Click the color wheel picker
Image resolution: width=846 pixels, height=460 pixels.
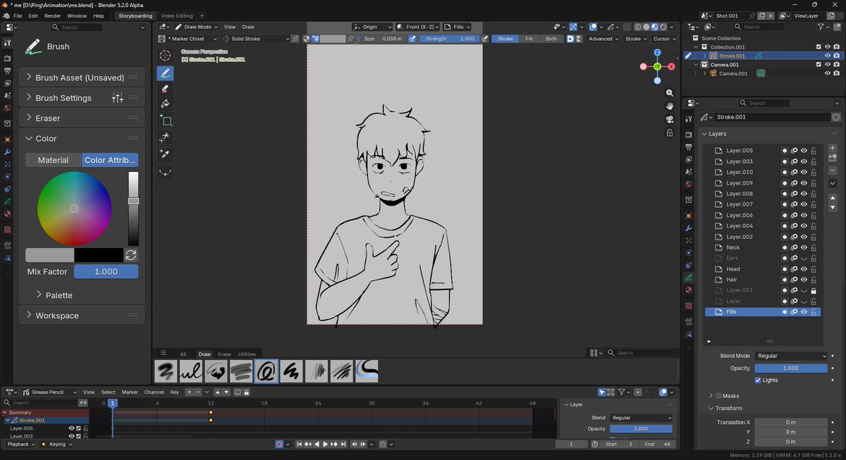point(74,209)
